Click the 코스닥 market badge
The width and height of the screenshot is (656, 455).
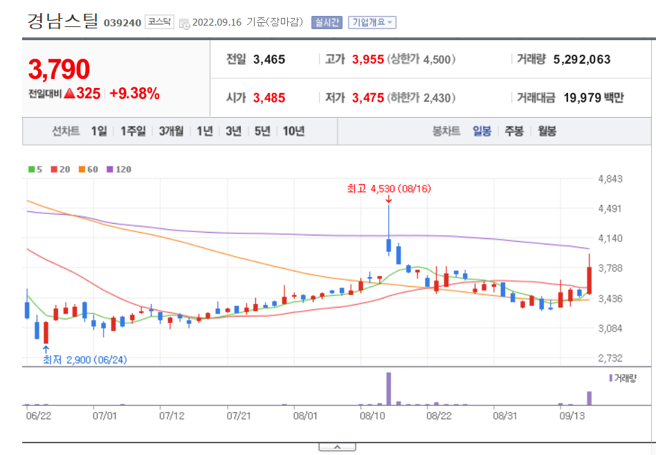(x=159, y=21)
